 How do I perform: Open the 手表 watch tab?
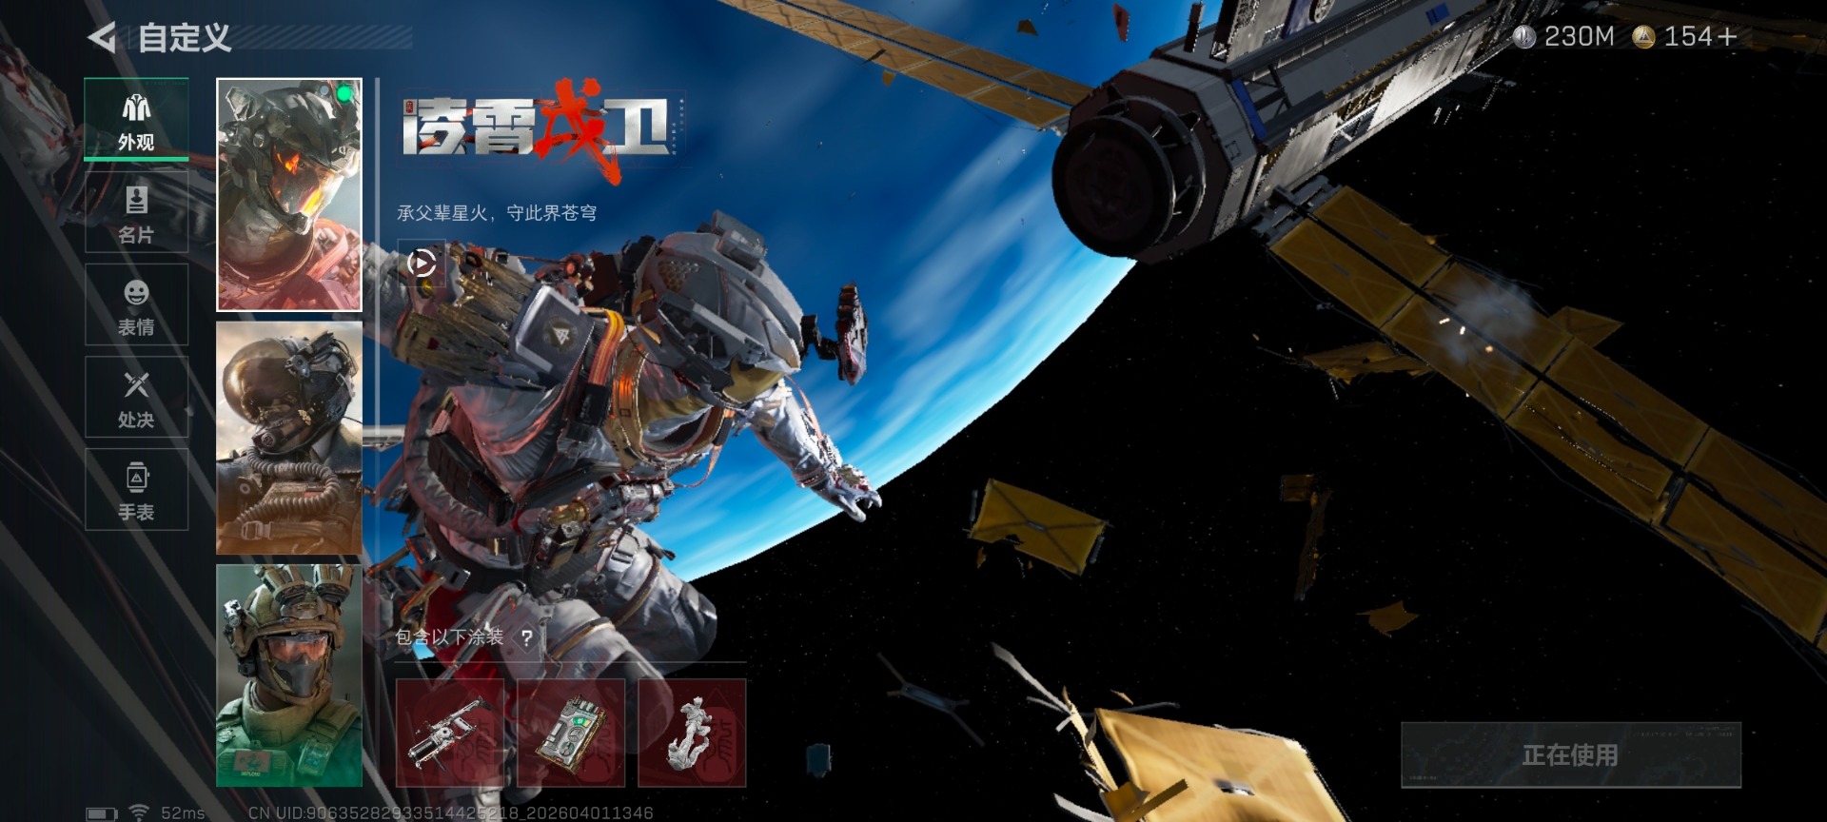point(136,489)
